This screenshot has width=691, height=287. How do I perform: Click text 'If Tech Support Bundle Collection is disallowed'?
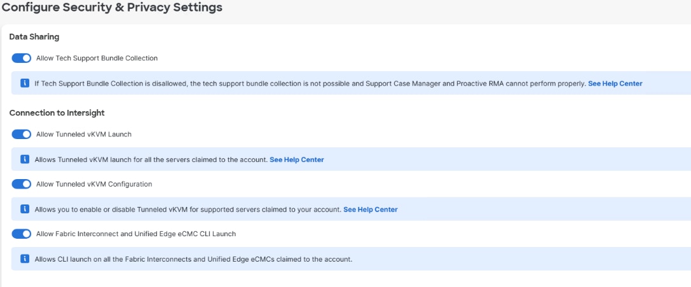[x=111, y=83]
